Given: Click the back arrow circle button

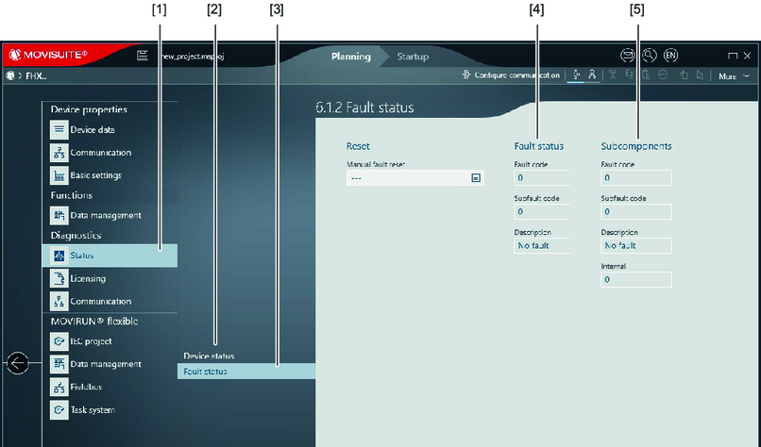Looking at the screenshot, I should 18,364.
